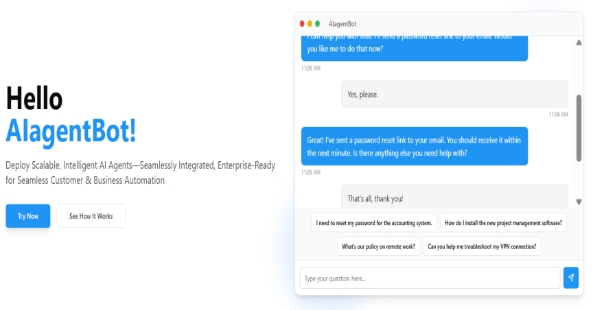Screen dimensions: 593x310
Task: Click the blue AIagentBot! heading
Action: tap(71, 131)
